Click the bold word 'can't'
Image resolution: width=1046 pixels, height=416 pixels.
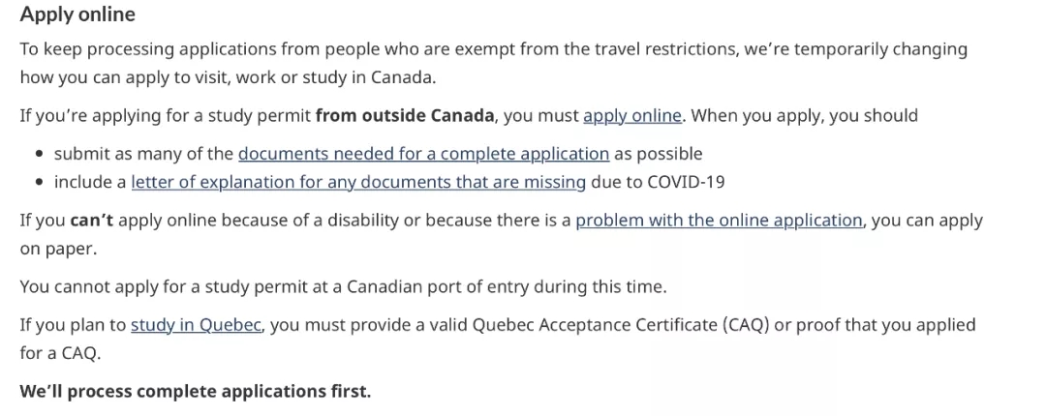pos(92,220)
